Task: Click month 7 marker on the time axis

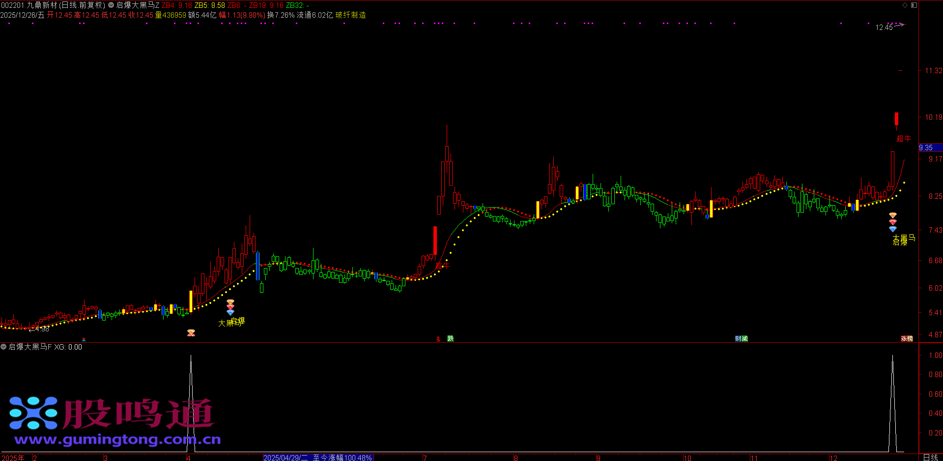Action: coord(425,458)
